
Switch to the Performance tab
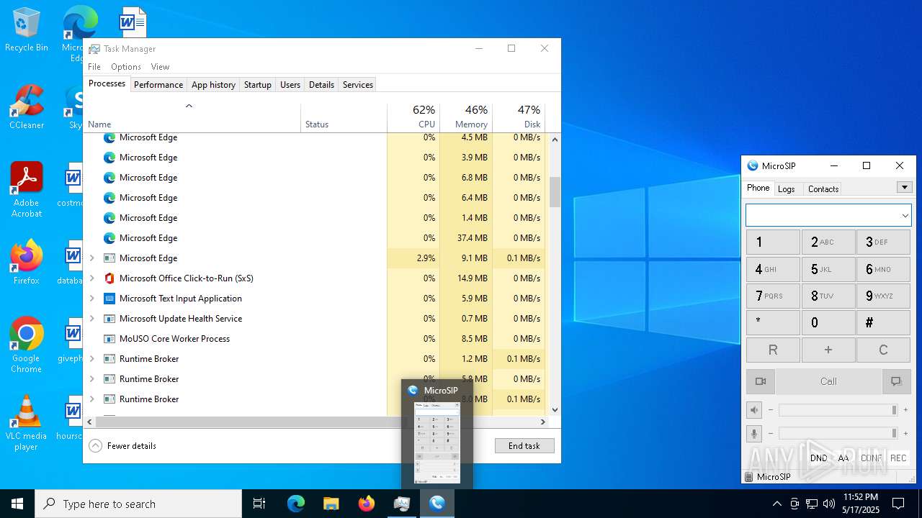coord(158,85)
